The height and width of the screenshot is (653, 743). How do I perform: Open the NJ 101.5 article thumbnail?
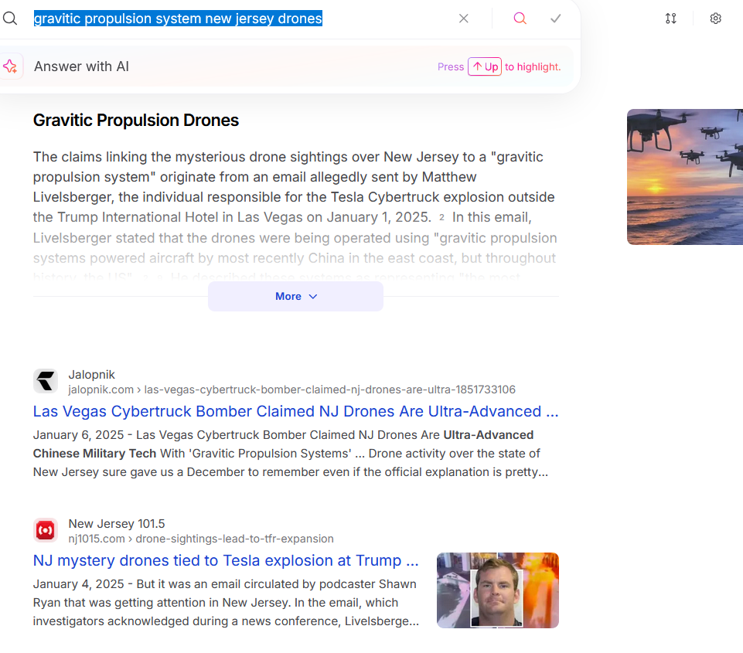tap(497, 590)
